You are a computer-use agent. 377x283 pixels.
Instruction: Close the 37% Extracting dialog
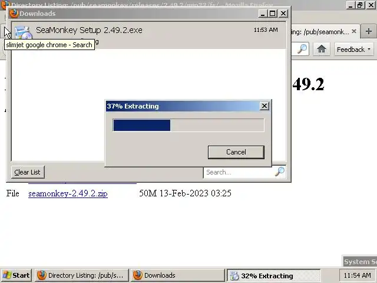[264, 106]
